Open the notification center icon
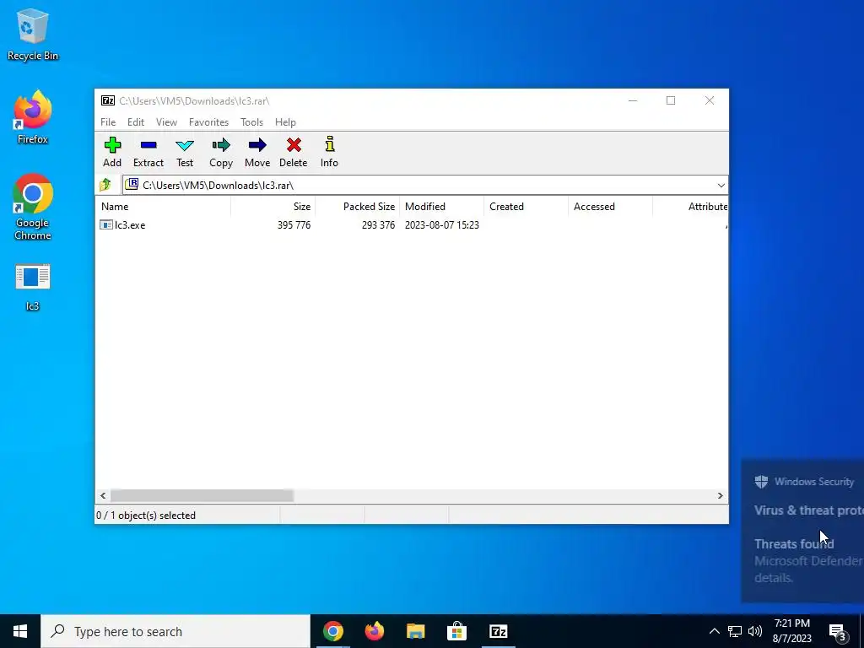The image size is (864, 648). [x=838, y=631]
